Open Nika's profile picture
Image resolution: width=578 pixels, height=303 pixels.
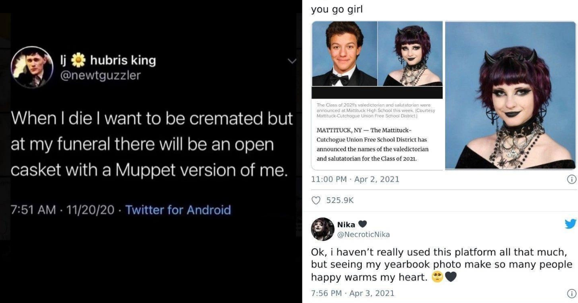point(323,229)
